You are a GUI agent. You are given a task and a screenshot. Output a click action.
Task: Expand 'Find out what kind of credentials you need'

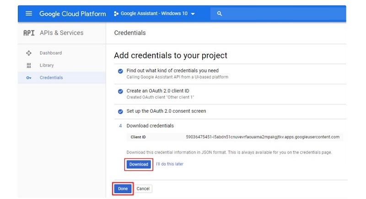172,71
